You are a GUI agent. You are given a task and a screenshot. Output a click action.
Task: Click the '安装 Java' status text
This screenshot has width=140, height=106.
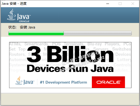click(27, 27)
